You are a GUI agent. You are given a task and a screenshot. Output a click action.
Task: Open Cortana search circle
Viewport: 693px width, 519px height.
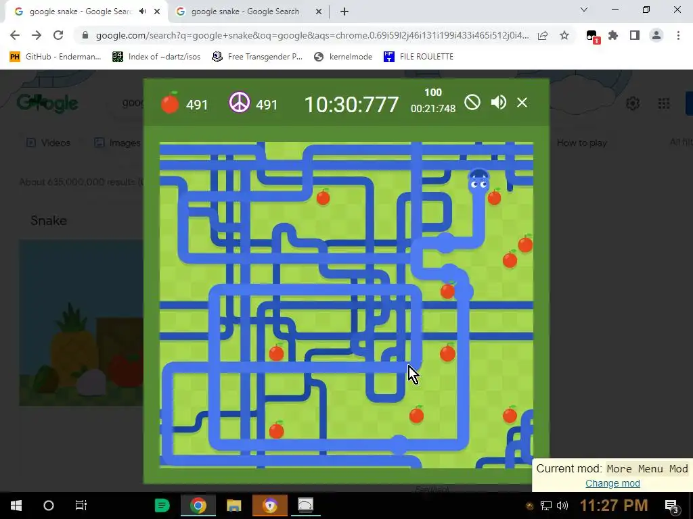point(49,505)
